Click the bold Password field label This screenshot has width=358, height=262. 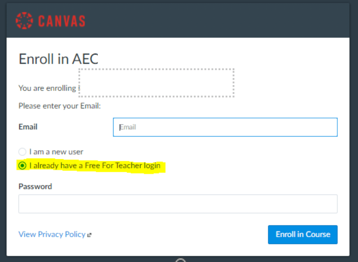tap(35, 186)
